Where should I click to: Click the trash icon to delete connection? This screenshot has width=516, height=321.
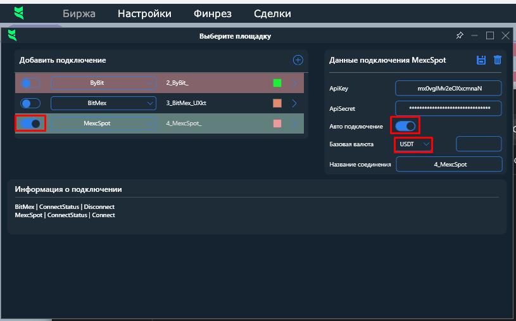tap(498, 60)
